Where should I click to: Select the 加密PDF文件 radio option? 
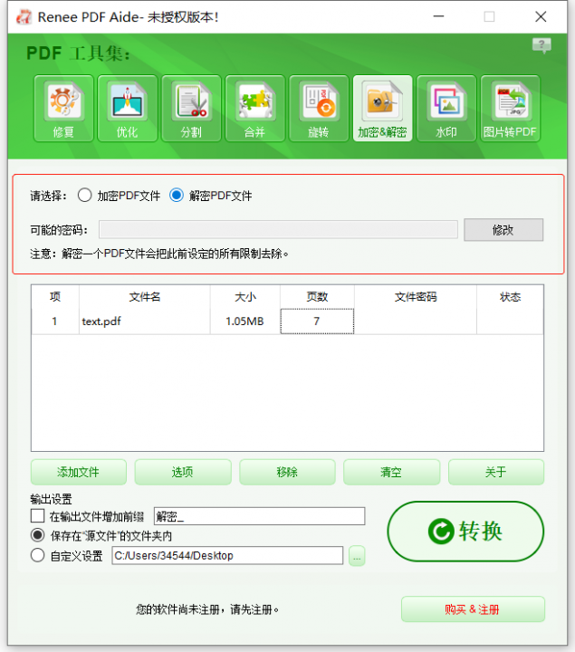coord(85,195)
